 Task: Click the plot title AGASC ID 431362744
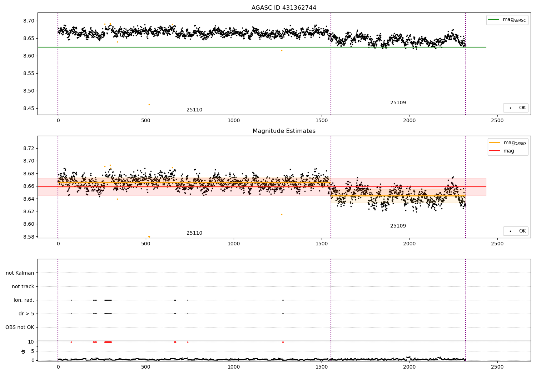pos(284,8)
